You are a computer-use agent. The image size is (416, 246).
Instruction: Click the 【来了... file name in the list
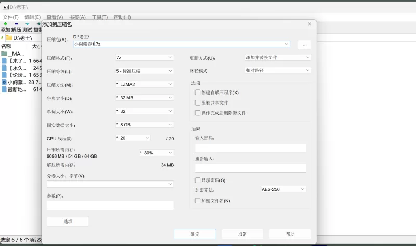click(x=17, y=61)
